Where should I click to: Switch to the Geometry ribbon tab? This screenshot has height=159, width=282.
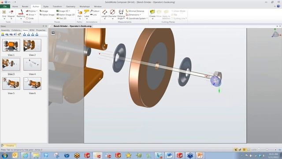[x=70, y=7]
